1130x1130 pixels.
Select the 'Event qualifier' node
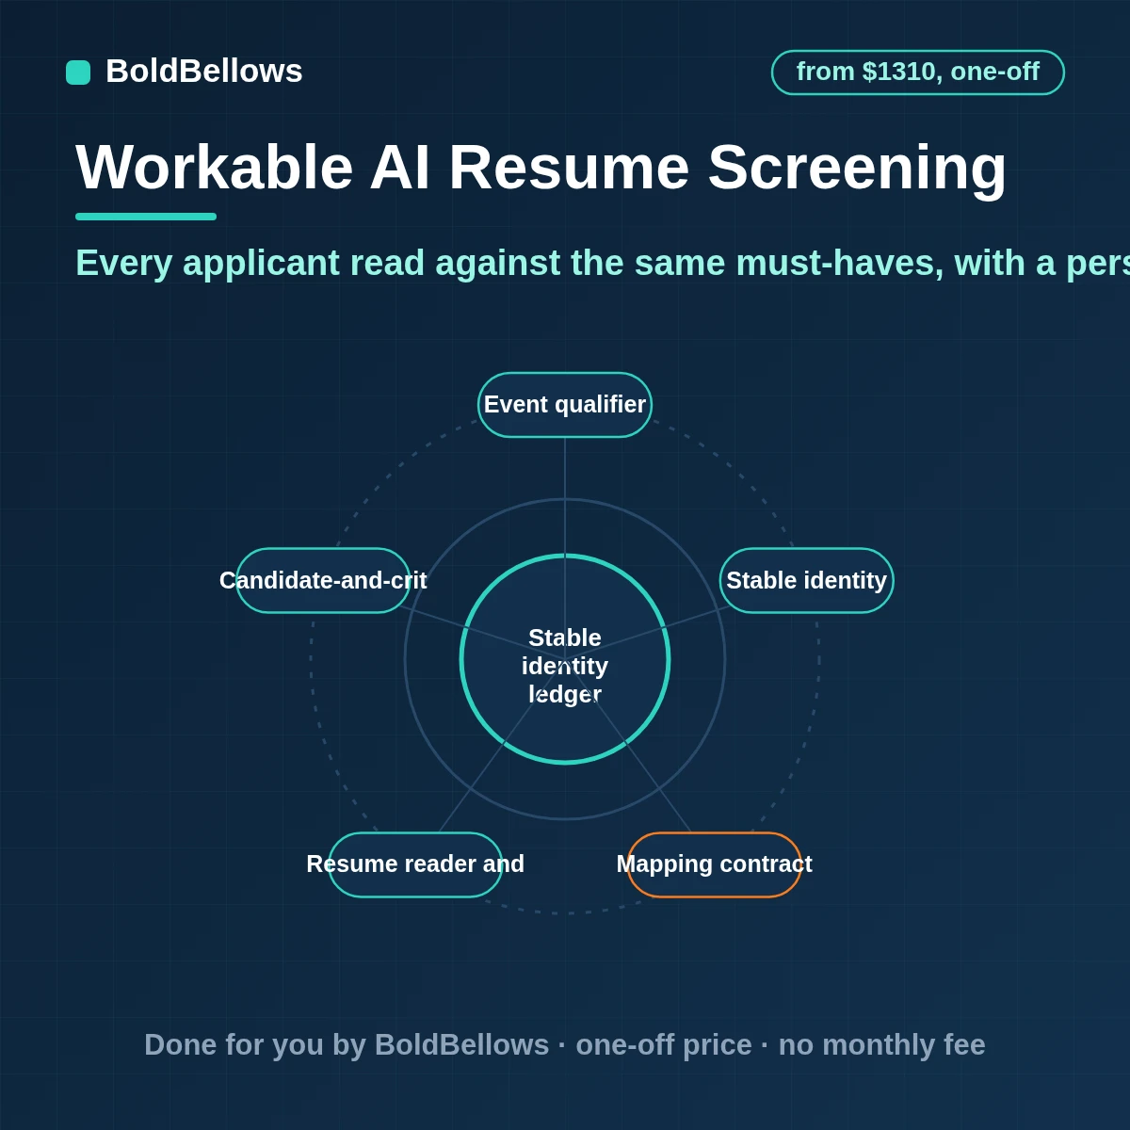point(565,405)
